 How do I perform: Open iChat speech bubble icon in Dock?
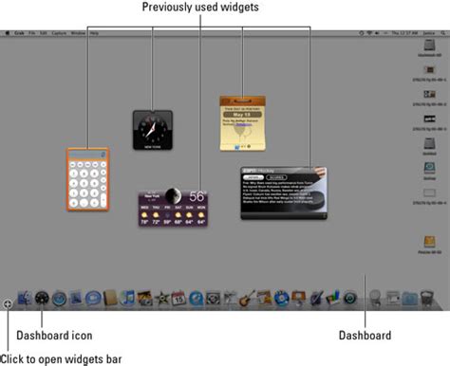click(x=93, y=299)
